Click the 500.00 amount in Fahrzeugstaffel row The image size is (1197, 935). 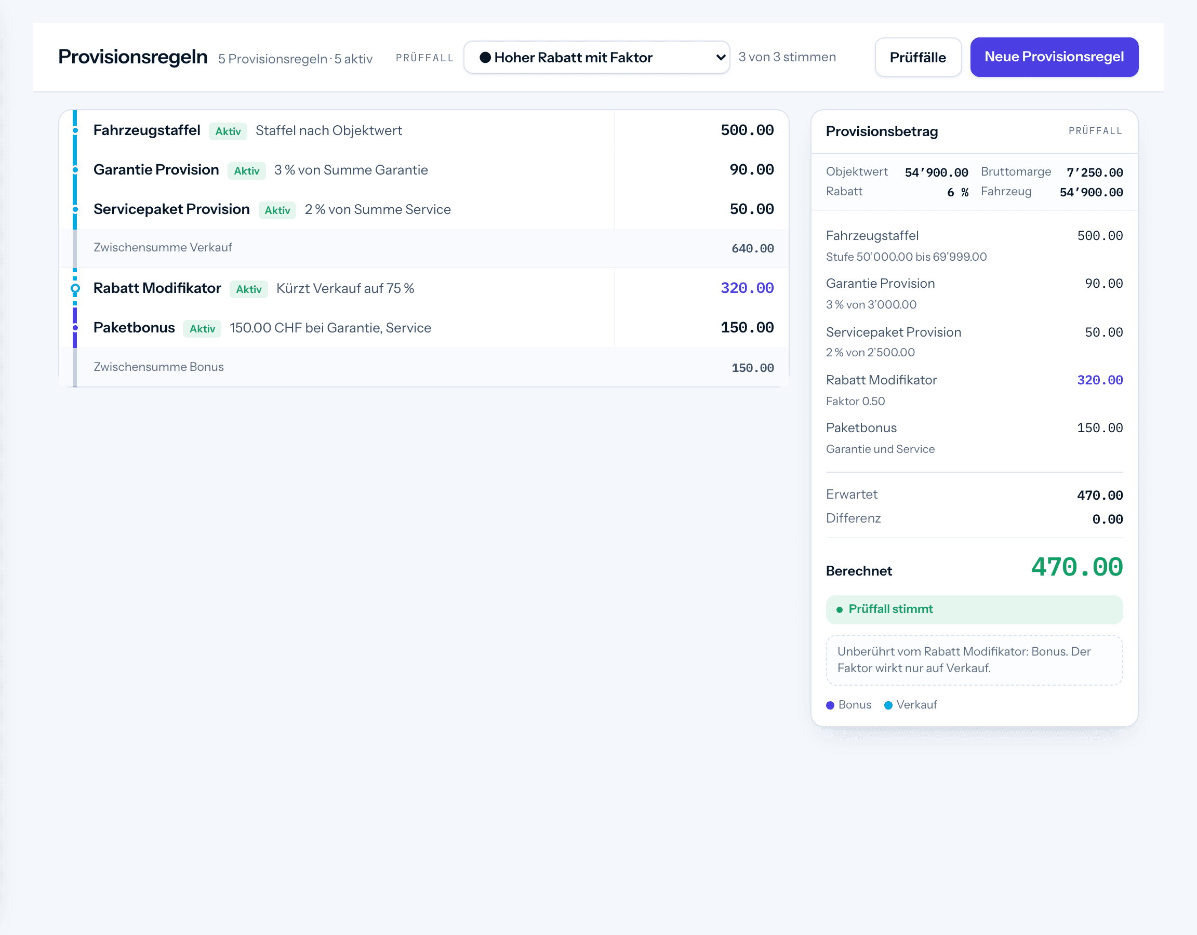click(747, 130)
